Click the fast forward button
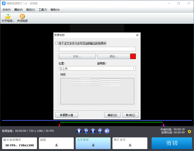The image size is (194, 151). [x=100, y=131]
